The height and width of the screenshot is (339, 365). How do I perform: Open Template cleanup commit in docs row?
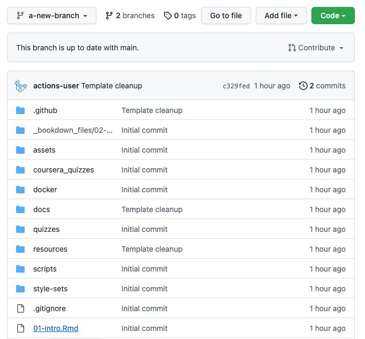pyautogui.click(x=152, y=209)
